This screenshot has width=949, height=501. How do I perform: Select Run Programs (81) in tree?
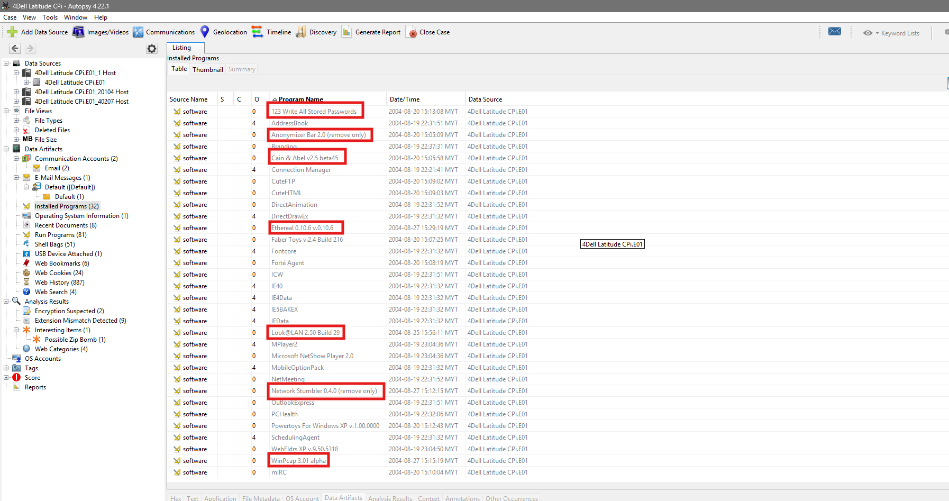61,235
